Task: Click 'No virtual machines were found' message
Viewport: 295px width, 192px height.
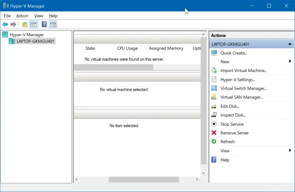Action: pos(124,59)
